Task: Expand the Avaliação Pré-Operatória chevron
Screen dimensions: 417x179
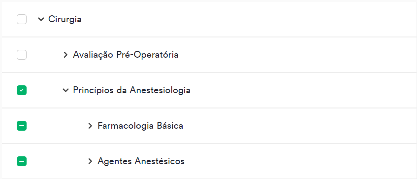Action: pos(65,55)
